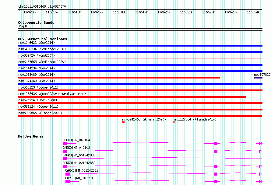The width and height of the screenshot is (271, 185).
Task: Click the CARKD|NR_040104 transcript label
Action: [76, 140]
